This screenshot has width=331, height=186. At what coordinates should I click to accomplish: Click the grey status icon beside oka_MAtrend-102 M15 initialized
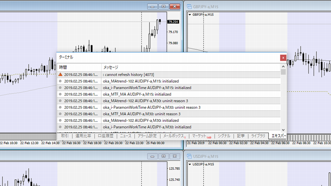(x=60, y=81)
